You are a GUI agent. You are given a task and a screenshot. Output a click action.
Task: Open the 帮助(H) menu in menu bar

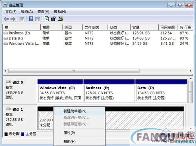coord(60,12)
